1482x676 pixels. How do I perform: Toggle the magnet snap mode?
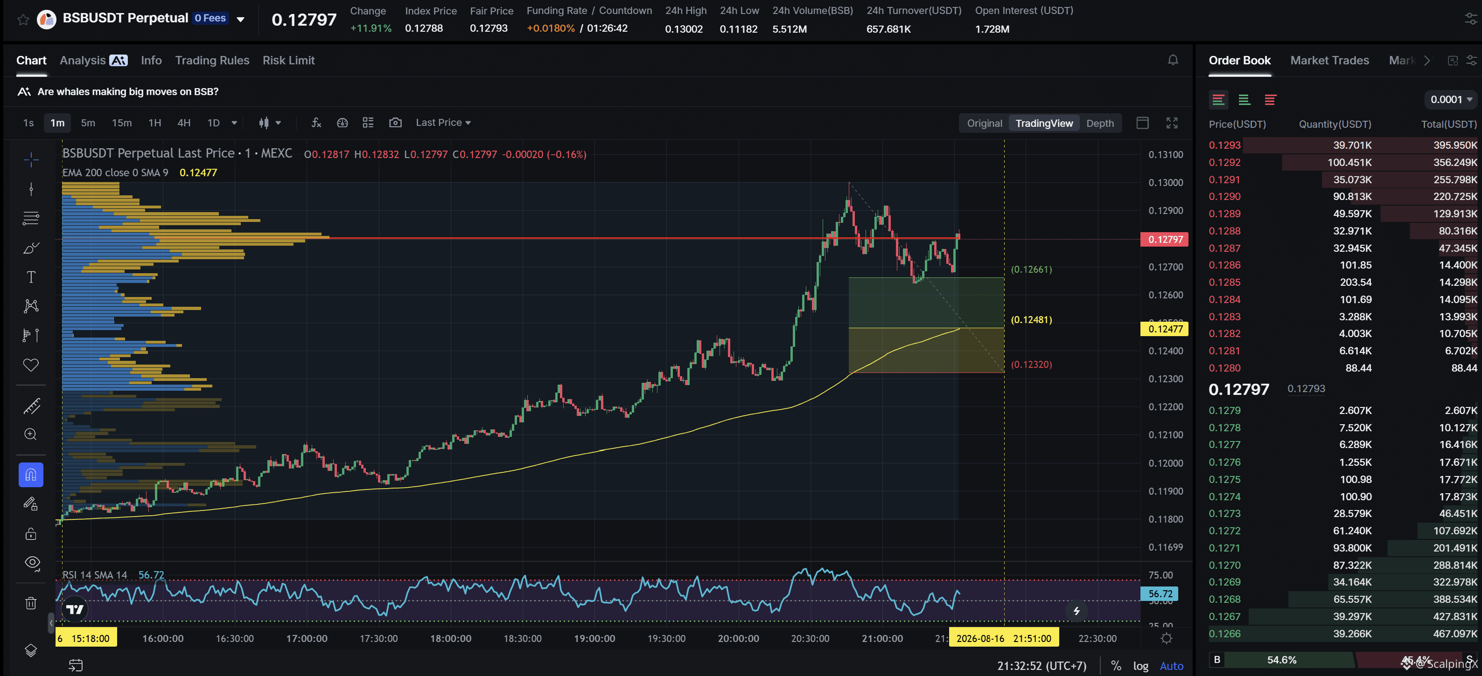[31, 475]
